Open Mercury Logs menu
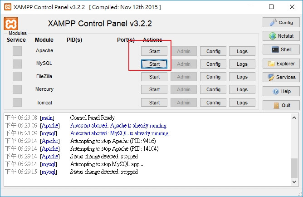The image size is (303, 197). point(242,89)
